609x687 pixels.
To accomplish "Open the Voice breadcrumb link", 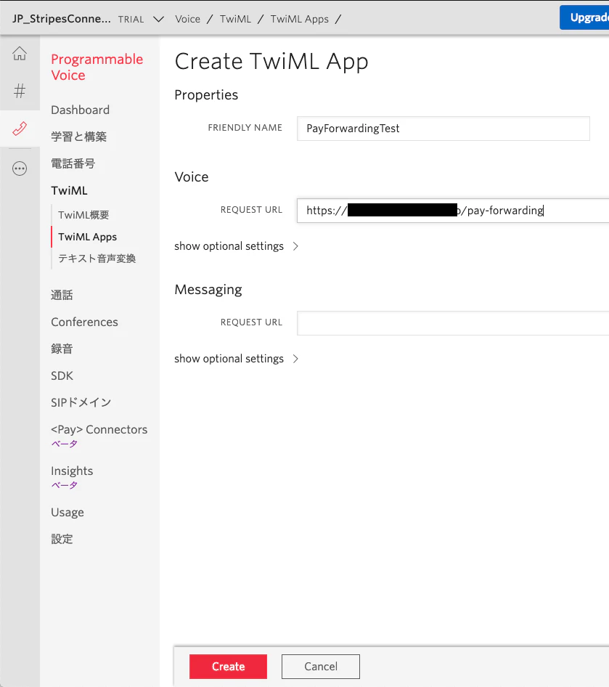I will (x=187, y=20).
